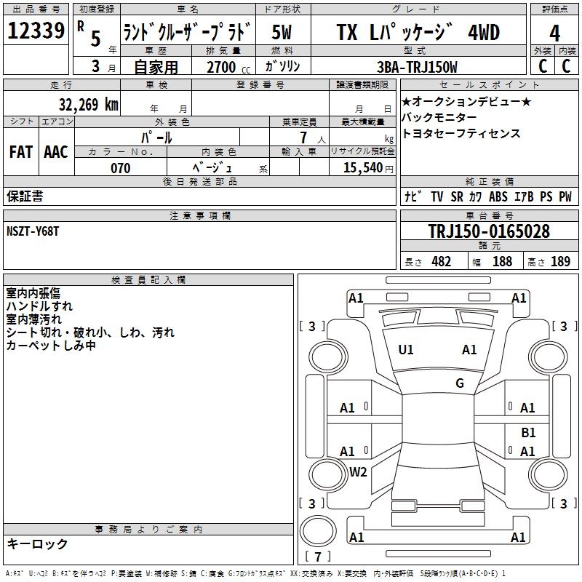The image size is (582, 582).
Task: Click the U1 dent mark on hood
Action: 405,350
